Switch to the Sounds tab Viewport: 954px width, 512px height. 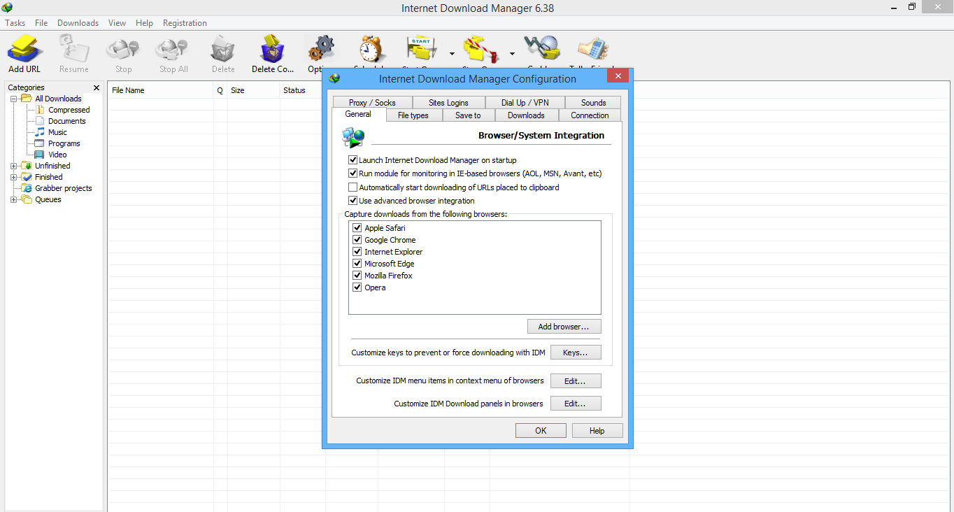click(593, 102)
